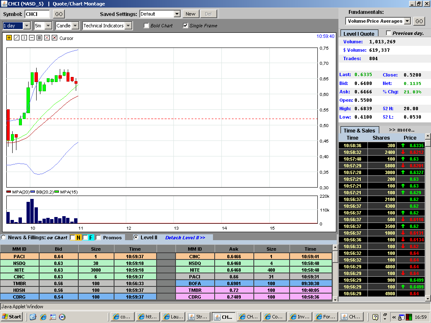
Task: Select the horizontal line drawing tool
Action: [x=32, y=38]
